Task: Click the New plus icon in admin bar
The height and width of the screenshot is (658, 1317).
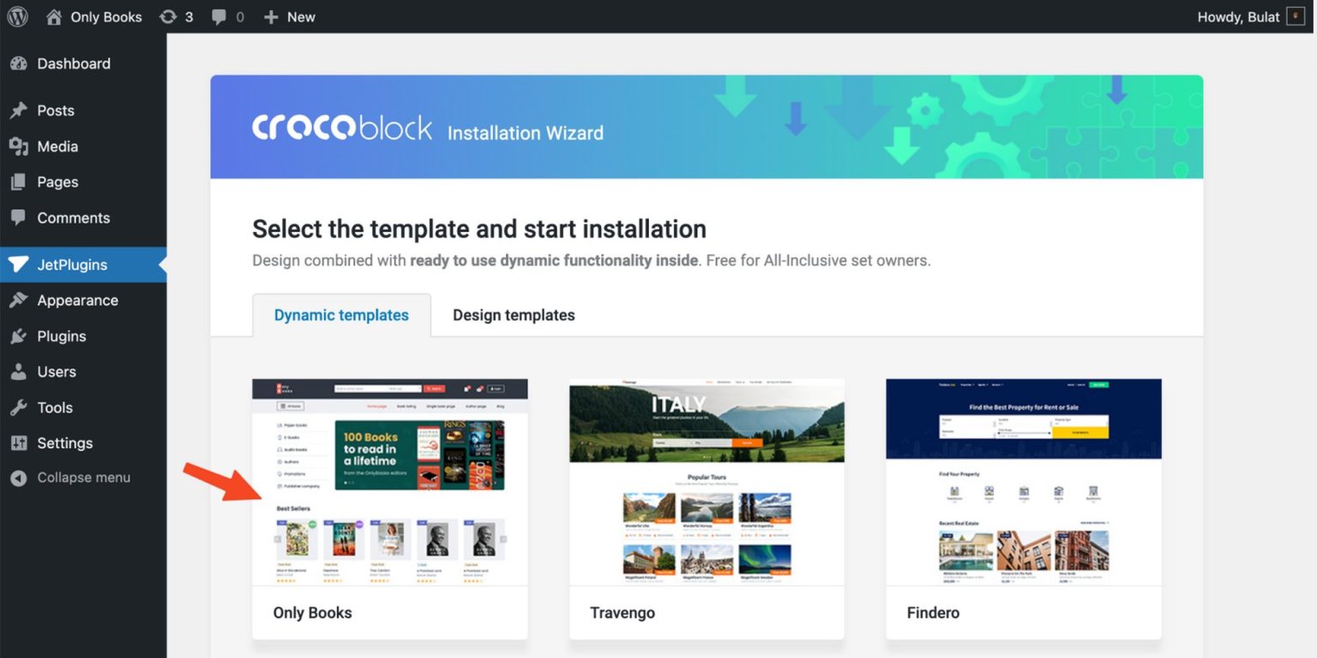Action: pos(271,17)
